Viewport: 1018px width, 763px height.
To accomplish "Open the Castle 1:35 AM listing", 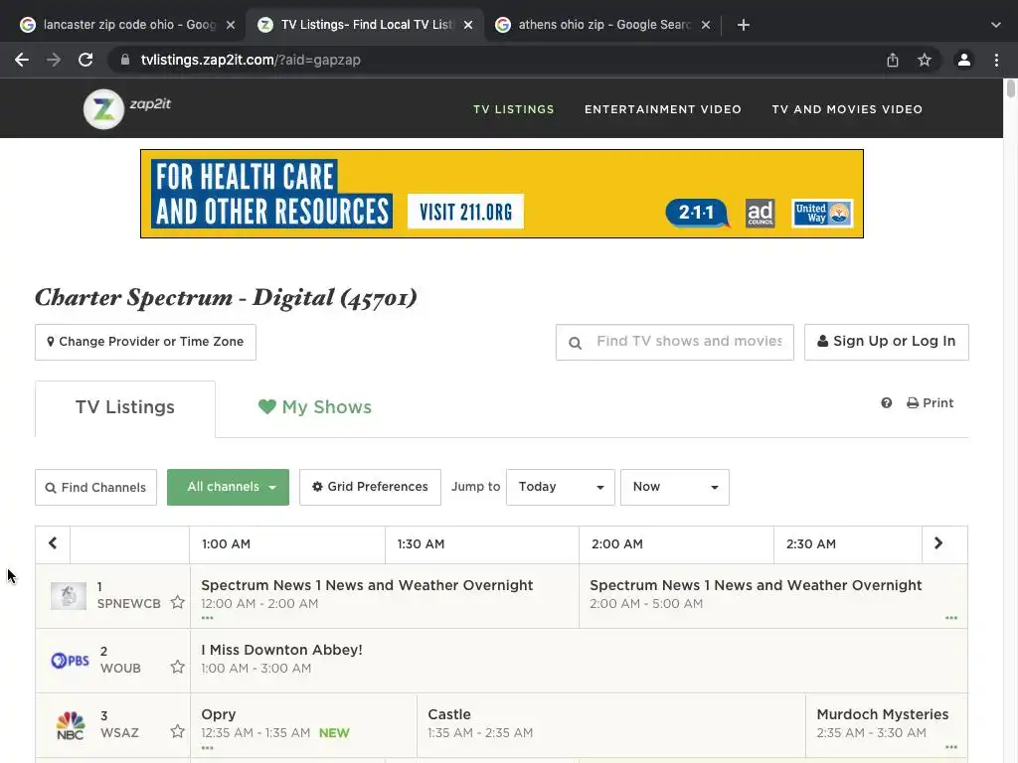I will point(611,725).
